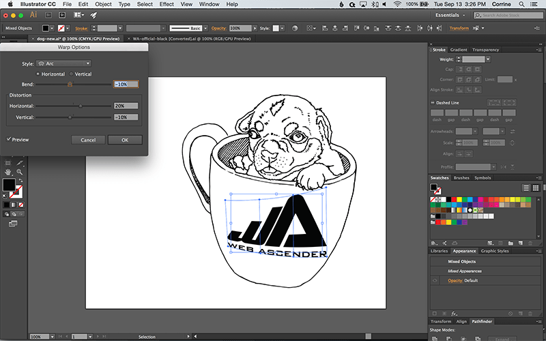
Task: Open Spotlight search magnifier in menu bar
Action: (521, 4)
